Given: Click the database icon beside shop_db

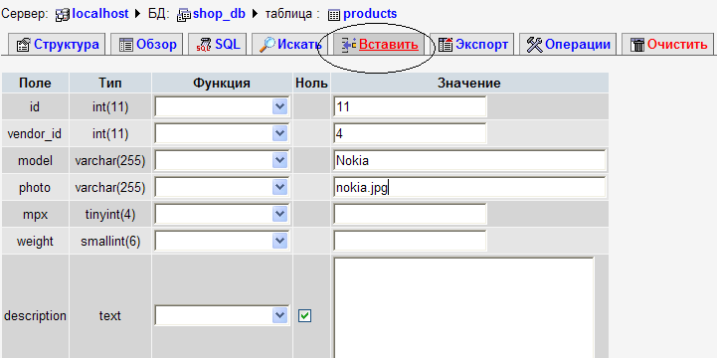Looking at the screenshot, I should point(184,15).
